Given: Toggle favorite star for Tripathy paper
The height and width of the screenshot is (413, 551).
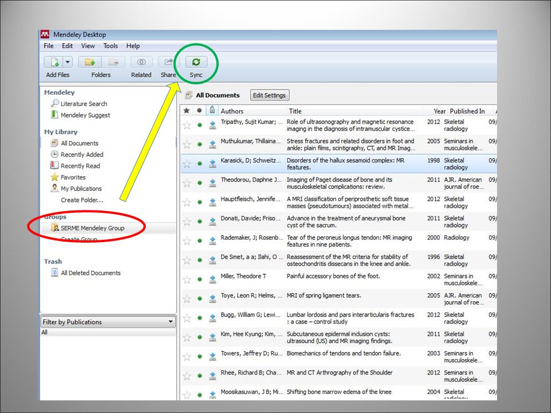Looking at the screenshot, I should (187, 126).
